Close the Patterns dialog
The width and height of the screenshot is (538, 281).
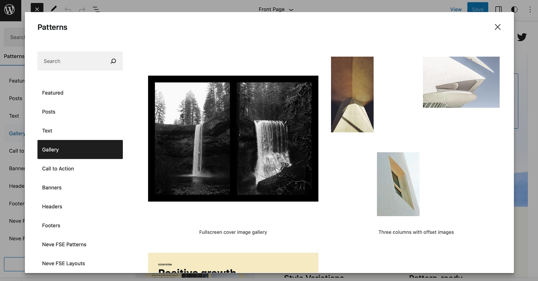[497, 27]
